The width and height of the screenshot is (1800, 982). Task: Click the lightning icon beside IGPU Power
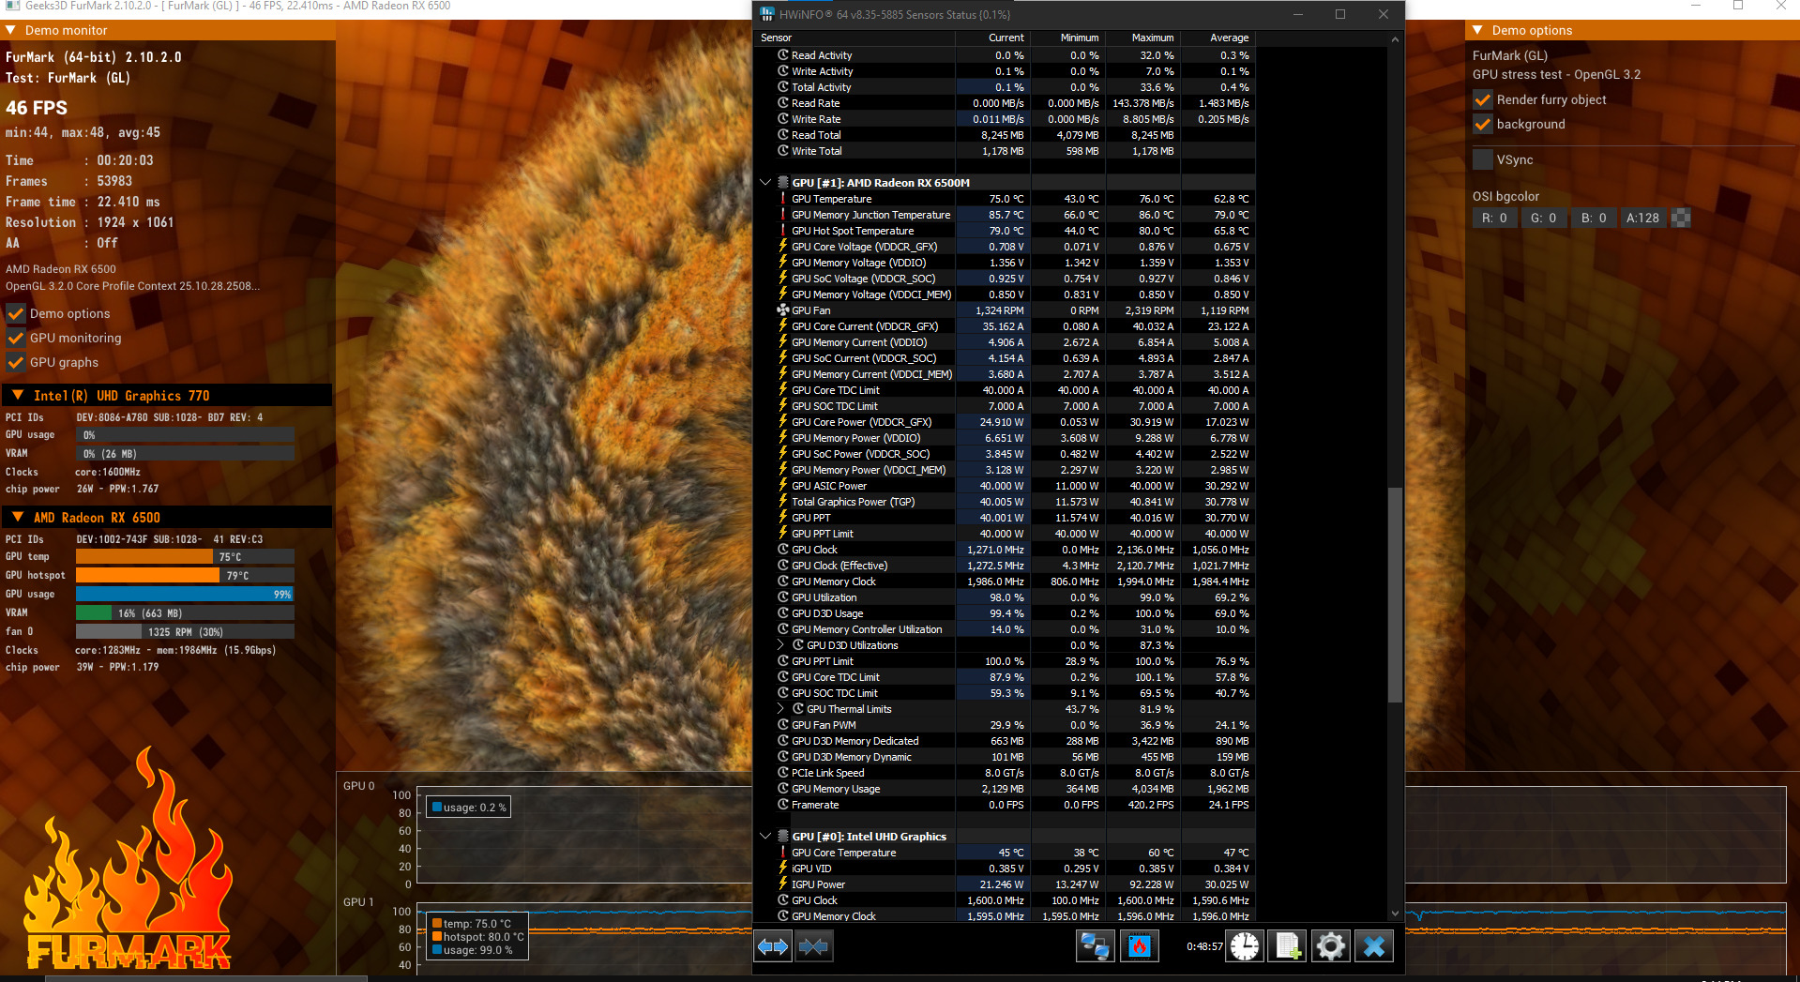[x=783, y=884]
